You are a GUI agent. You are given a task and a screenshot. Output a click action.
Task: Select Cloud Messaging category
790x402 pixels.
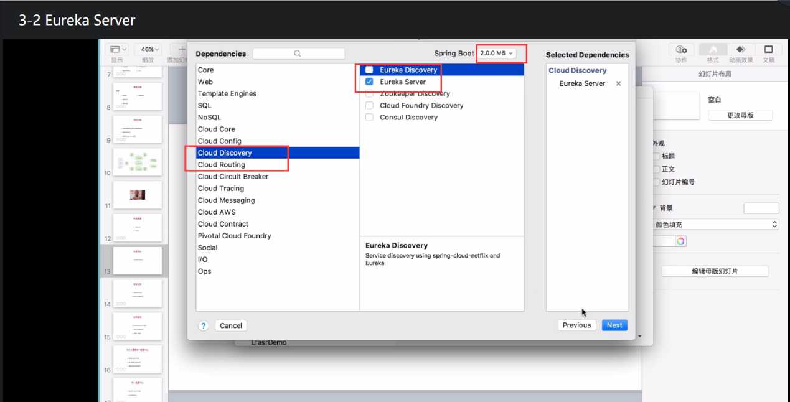coord(278,200)
